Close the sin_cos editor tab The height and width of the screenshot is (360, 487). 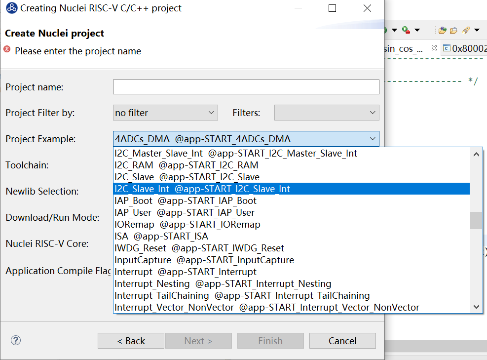[434, 48]
